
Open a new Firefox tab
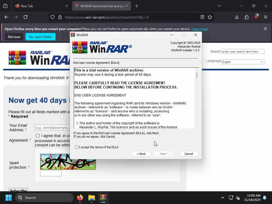[137, 6]
